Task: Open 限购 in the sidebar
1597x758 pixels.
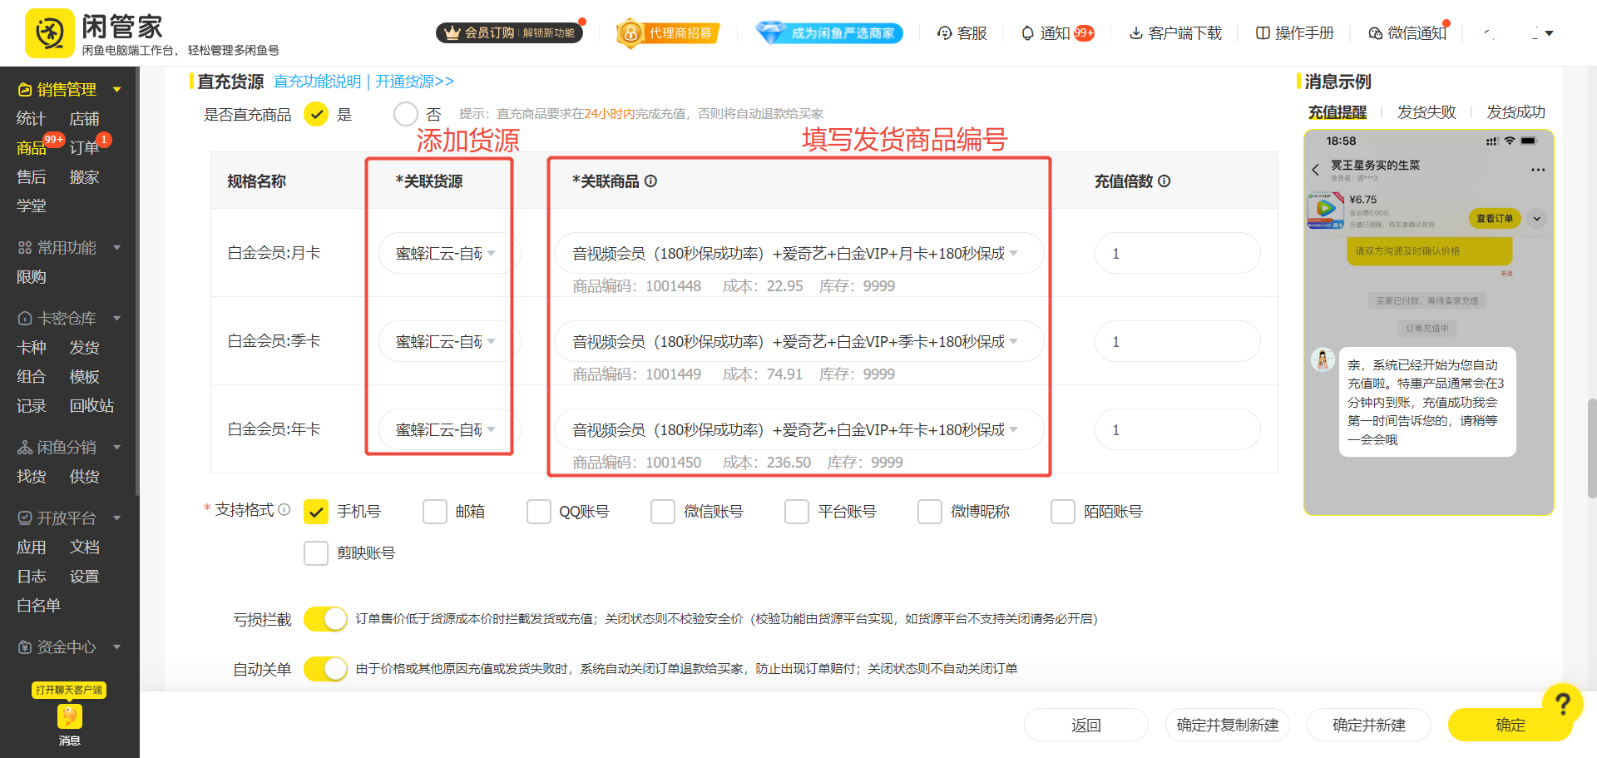Action: click(31, 276)
